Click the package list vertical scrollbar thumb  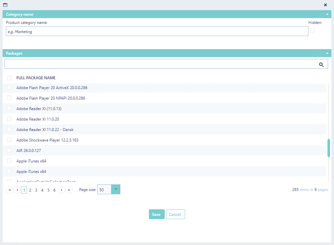tap(329, 148)
